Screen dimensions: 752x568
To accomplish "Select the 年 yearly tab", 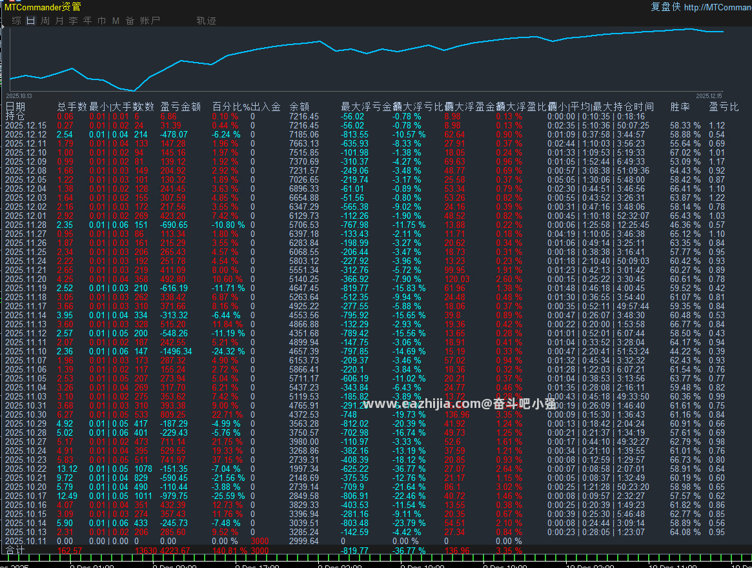I will (x=87, y=21).
